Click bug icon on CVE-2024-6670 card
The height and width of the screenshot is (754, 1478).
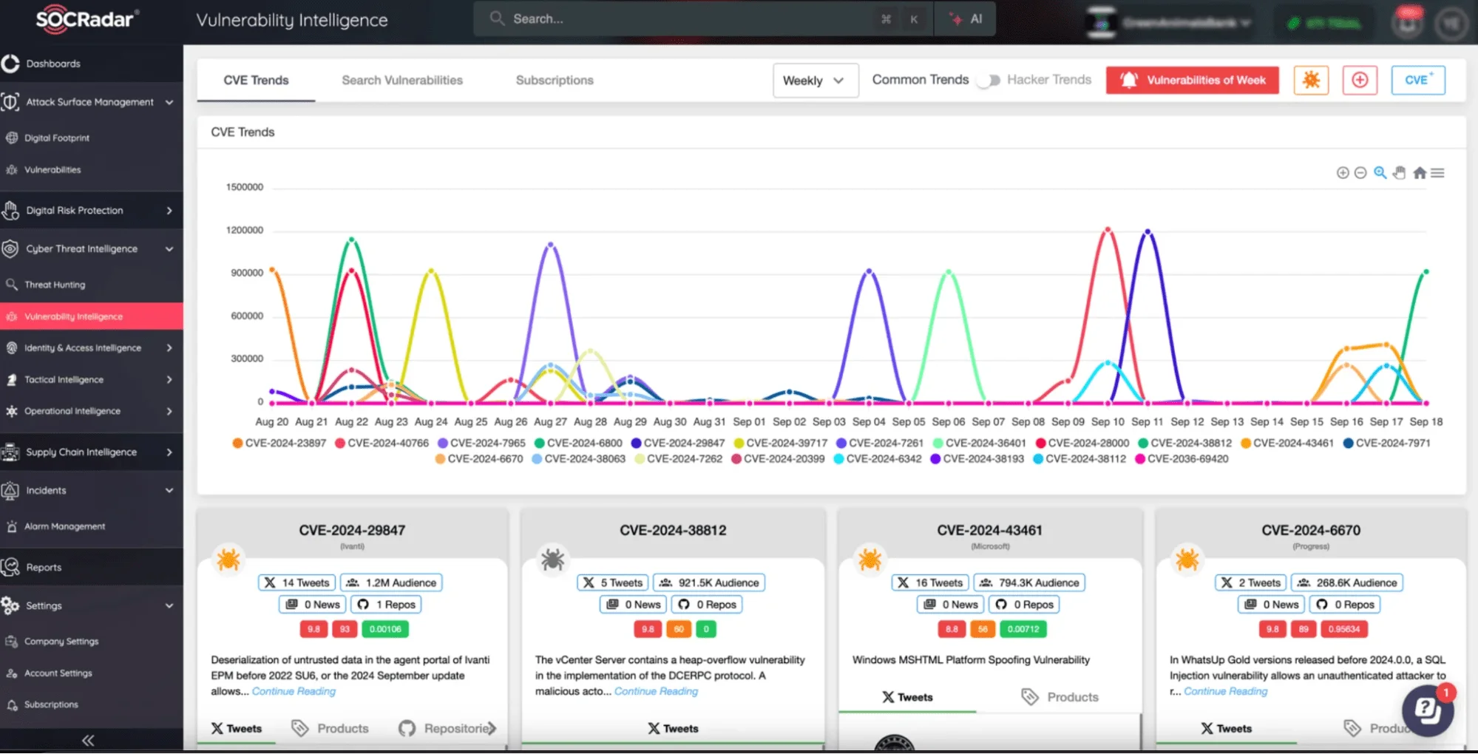(1187, 559)
